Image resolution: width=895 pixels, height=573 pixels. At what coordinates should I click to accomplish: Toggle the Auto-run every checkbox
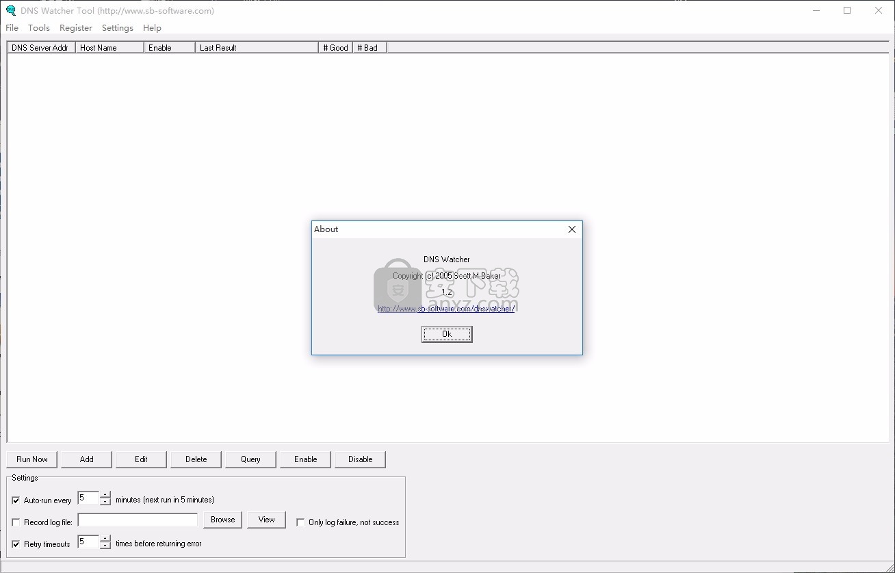tap(16, 500)
